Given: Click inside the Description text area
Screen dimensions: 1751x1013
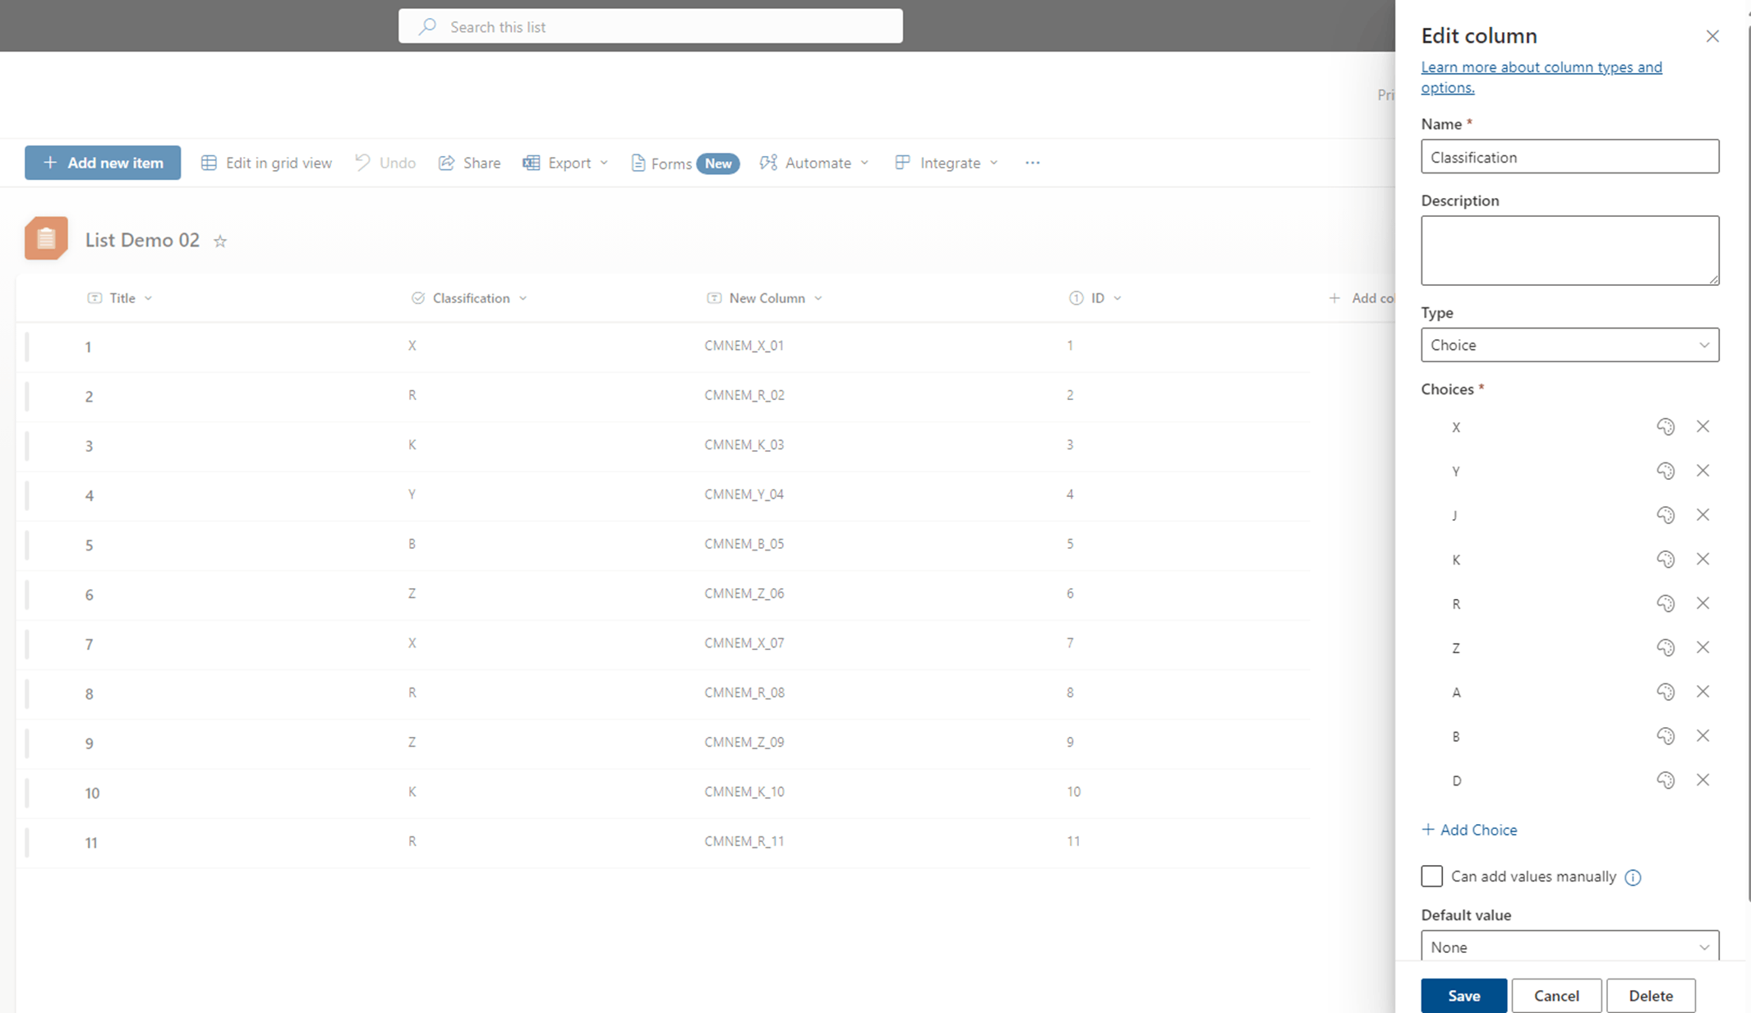Looking at the screenshot, I should pos(1569,251).
